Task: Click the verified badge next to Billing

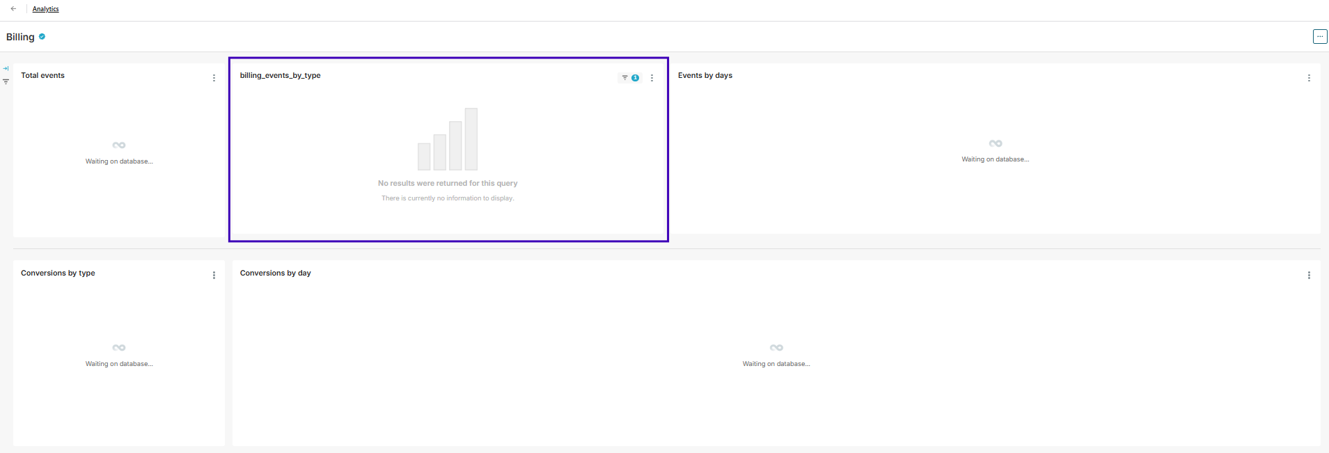Action: pos(42,37)
